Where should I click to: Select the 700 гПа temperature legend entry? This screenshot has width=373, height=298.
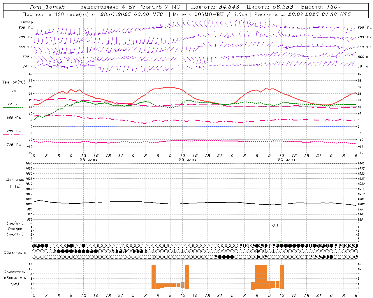coord(14,131)
